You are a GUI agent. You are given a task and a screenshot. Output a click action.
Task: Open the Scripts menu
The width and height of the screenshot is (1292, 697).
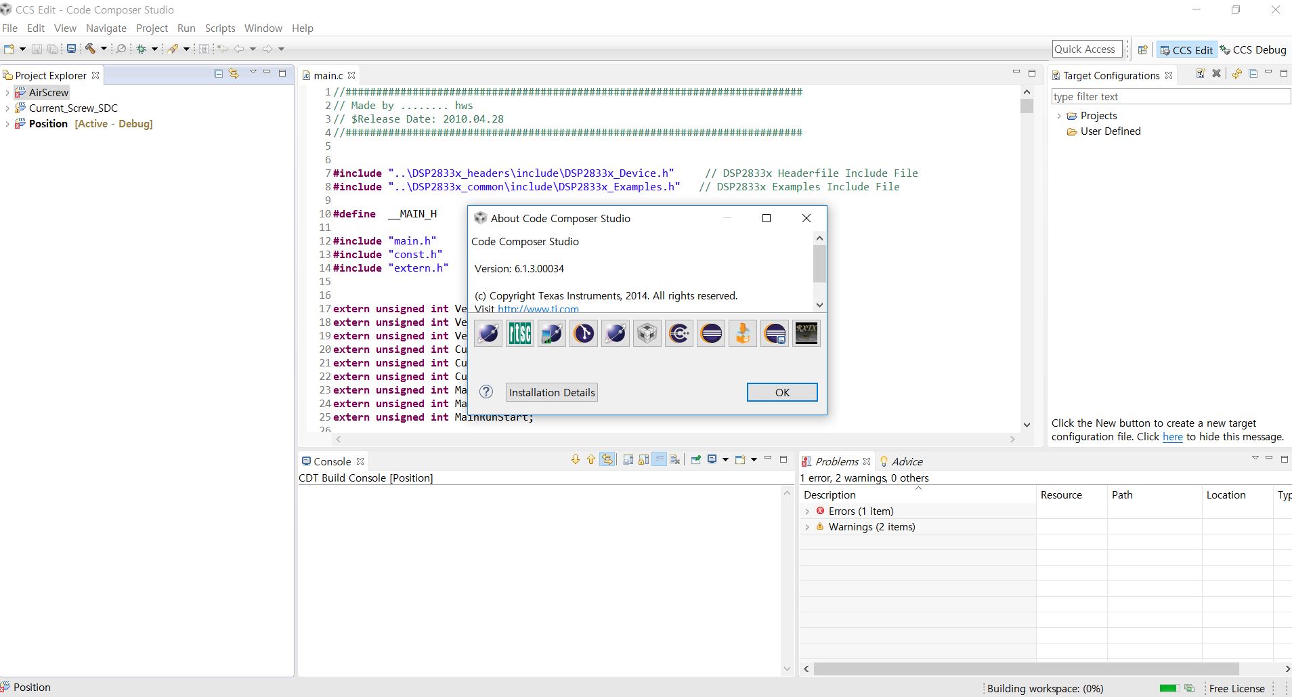coord(219,28)
